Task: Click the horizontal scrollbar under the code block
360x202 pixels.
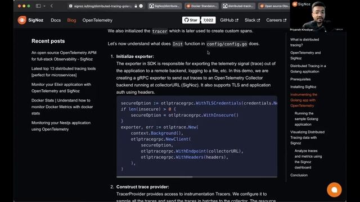Action: (x=154, y=177)
